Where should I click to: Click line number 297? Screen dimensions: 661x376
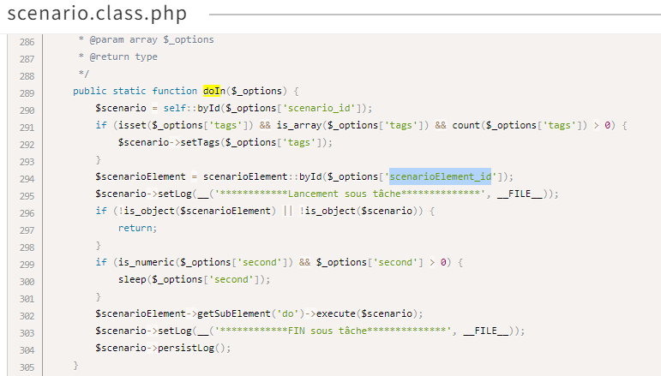point(27,230)
